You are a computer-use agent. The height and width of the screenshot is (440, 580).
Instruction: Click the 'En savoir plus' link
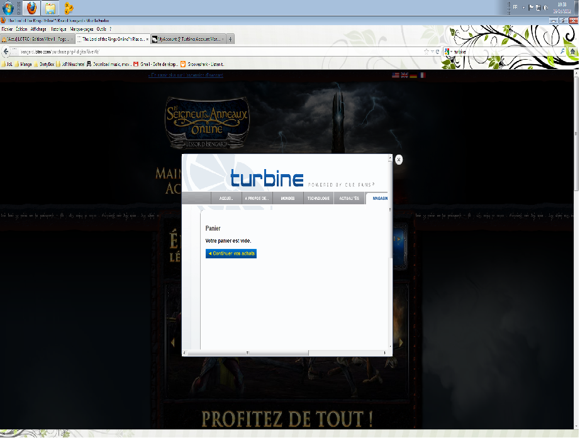186,75
